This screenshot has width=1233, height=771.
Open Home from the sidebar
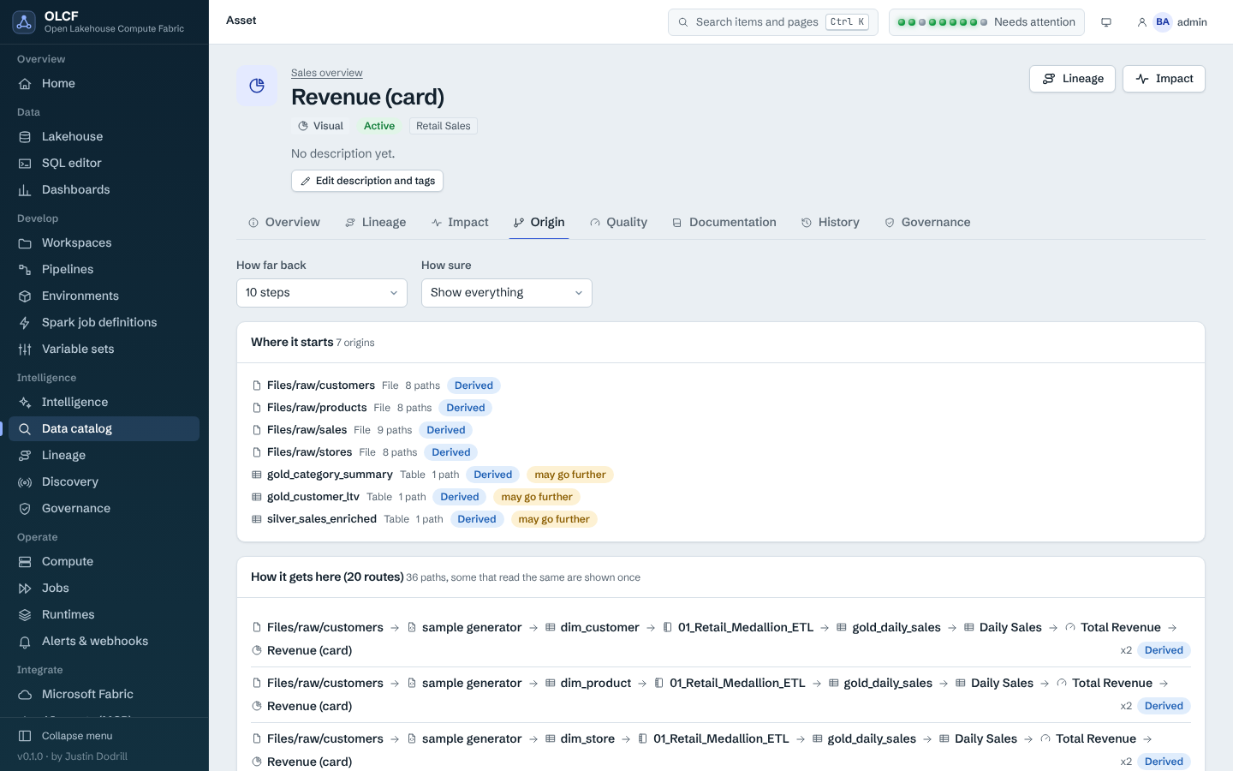click(x=104, y=83)
